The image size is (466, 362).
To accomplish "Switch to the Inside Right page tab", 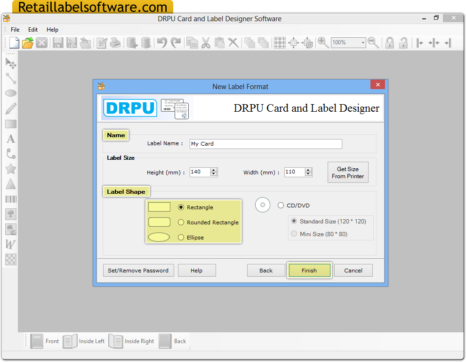I will pyautogui.click(x=131, y=341).
